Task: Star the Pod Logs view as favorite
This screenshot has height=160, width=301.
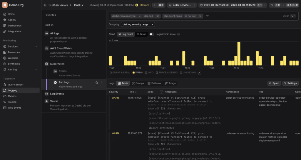Action: pyautogui.click(x=97, y=82)
